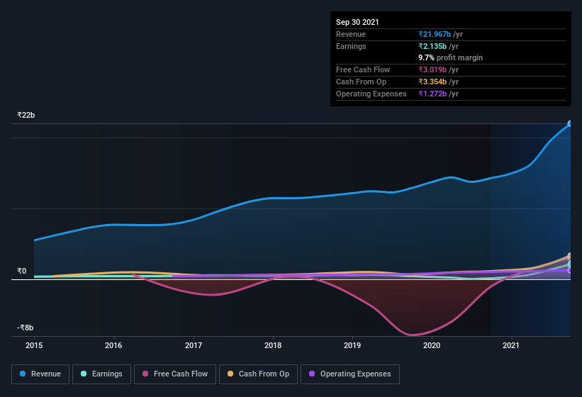Toggle the Free Cash Flow legend series
582x397 pixels.
(175, 374)
